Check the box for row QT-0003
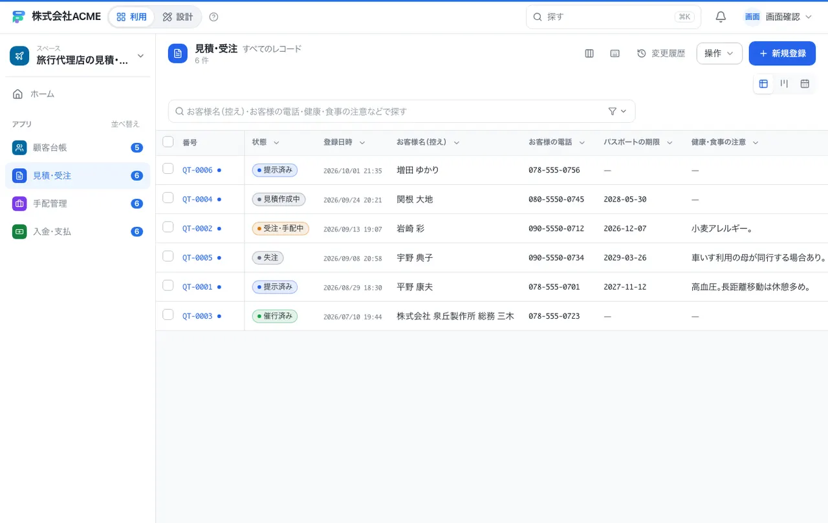 tap(168, 314)
